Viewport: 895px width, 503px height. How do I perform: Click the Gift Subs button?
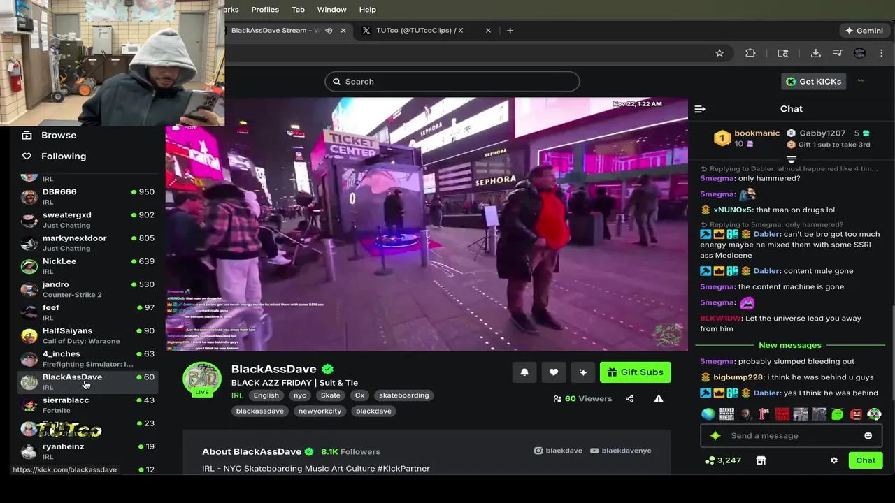[635, 372]
